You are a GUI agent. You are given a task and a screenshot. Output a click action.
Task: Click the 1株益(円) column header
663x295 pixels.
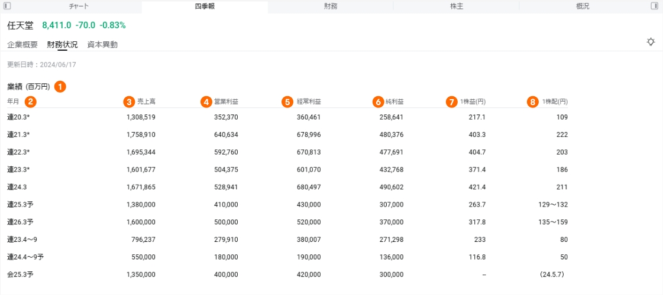tap(473, 101)
